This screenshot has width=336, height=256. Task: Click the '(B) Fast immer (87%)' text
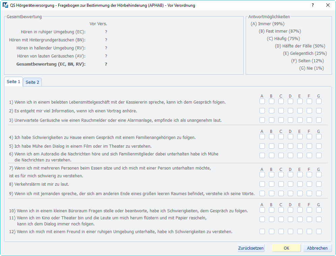(x=280, y=31)
